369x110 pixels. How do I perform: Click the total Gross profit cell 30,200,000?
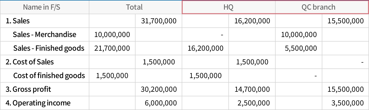[159, 89]
